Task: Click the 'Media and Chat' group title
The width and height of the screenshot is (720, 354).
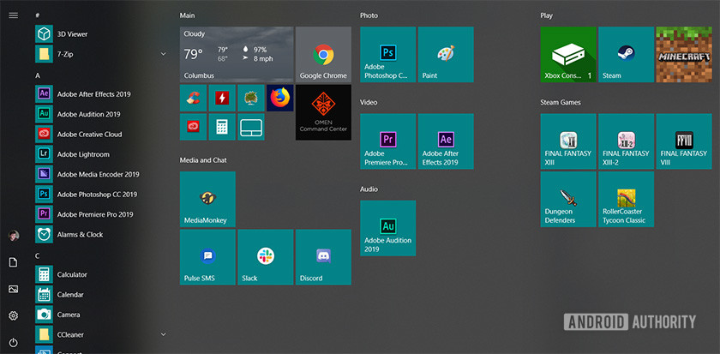Action: click(203, 160)
